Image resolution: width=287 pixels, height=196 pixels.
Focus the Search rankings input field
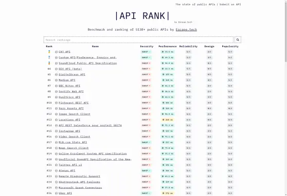pyautogui.click(x=138, y=40)
